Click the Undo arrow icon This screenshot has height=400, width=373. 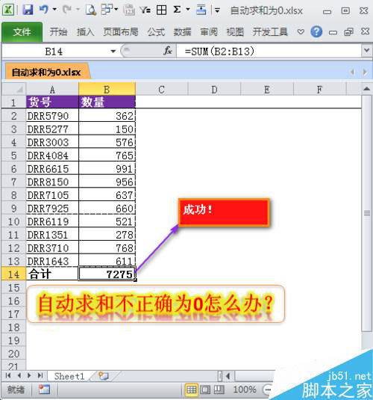[44, 10]
